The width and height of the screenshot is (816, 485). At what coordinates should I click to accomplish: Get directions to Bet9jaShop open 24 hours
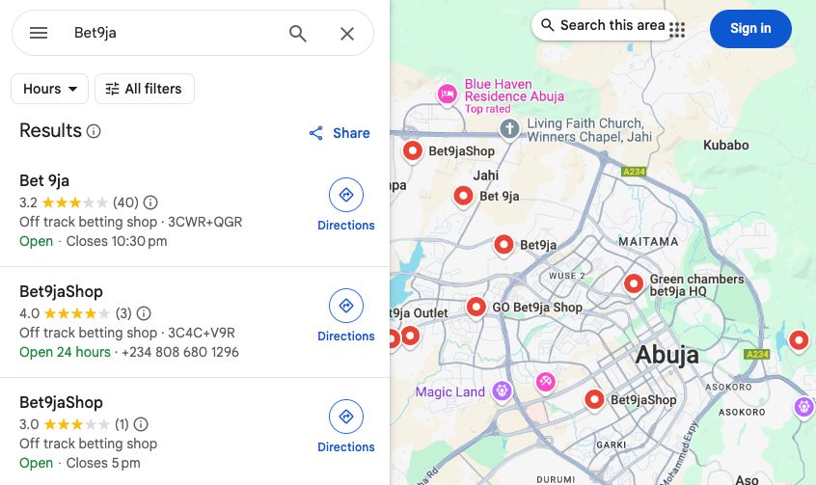(x=346, y=316)
